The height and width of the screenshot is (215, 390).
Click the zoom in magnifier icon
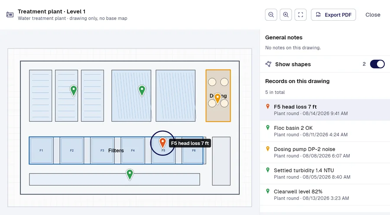point(286,15)
